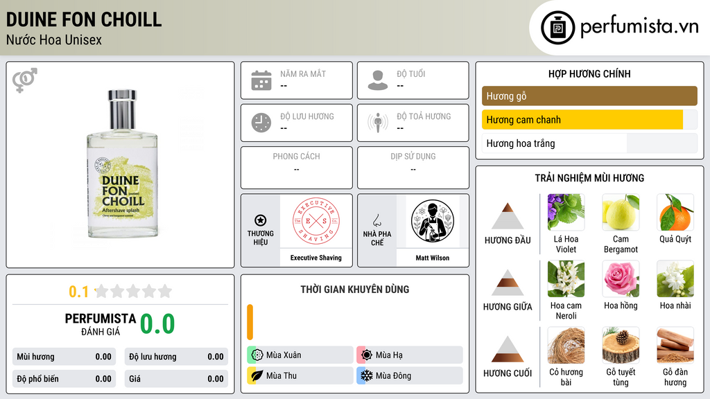This screenshot has width=710, height=399.
Task: Select the Cỏ hương bài note image
Action: point(566,345)
